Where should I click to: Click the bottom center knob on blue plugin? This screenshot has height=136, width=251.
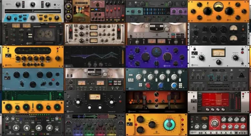[33, 84]
